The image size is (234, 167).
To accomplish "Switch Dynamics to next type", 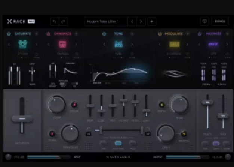I will pos(76,45).
